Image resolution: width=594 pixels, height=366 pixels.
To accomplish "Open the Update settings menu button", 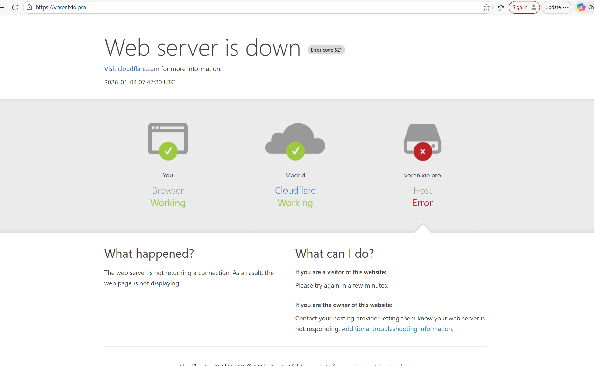I will tap(557, 7).
